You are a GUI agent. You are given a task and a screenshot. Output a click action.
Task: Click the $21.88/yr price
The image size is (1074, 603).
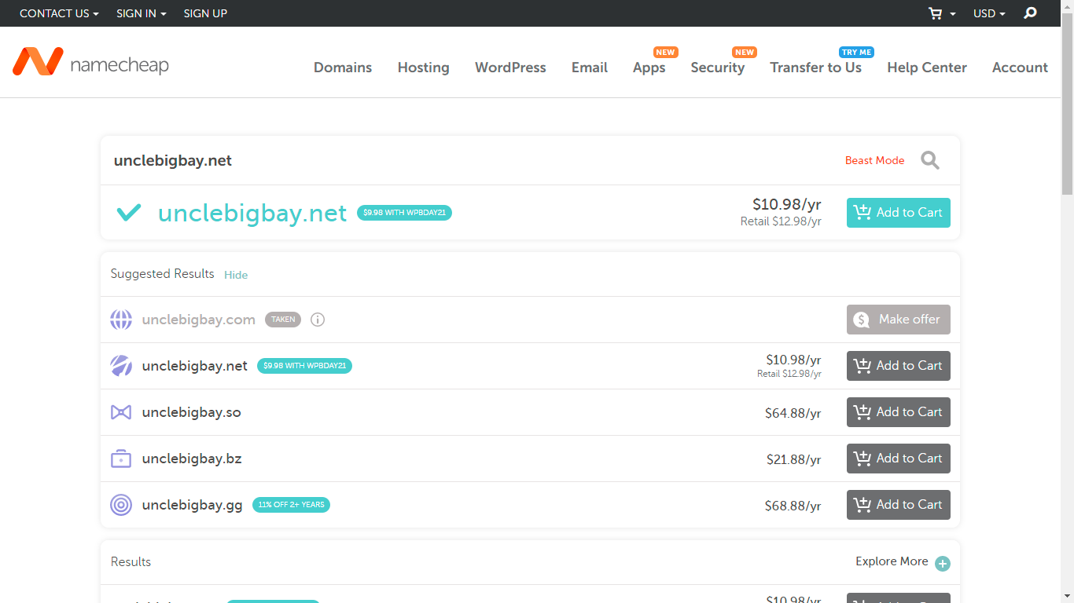click(794, 459)
